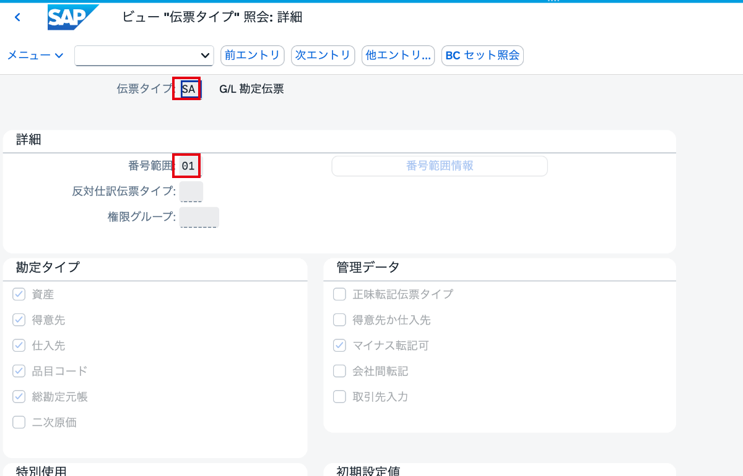Click the G/L 勘定伝票 description text
Viewport: 743px width, 476px height.
pyautogui.click(x=251, y=89)
